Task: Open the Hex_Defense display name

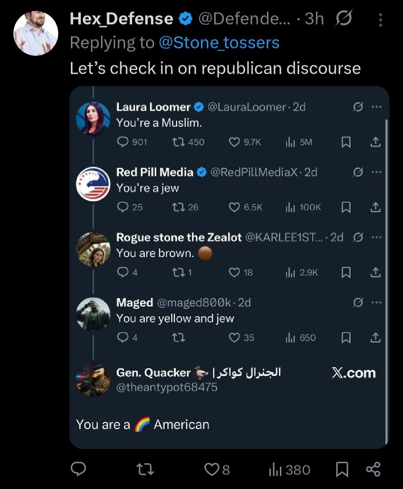Action: tap(121, 19)
